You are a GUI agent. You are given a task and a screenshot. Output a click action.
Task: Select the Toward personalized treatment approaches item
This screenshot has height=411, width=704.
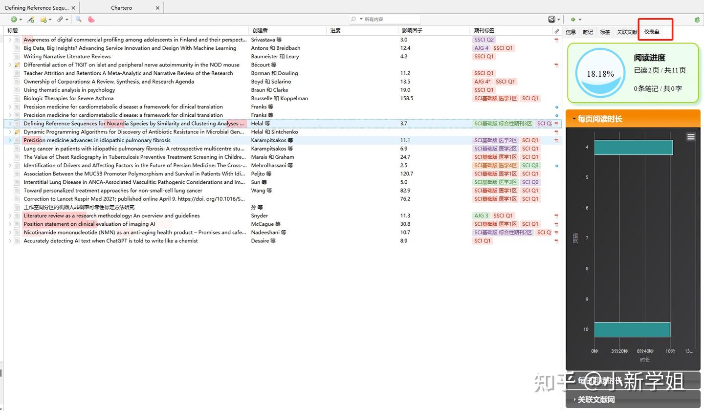point(283,191)
